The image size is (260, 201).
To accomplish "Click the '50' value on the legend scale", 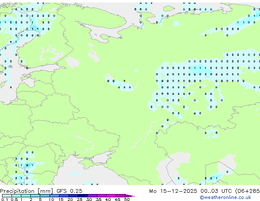I will point(127,199).
